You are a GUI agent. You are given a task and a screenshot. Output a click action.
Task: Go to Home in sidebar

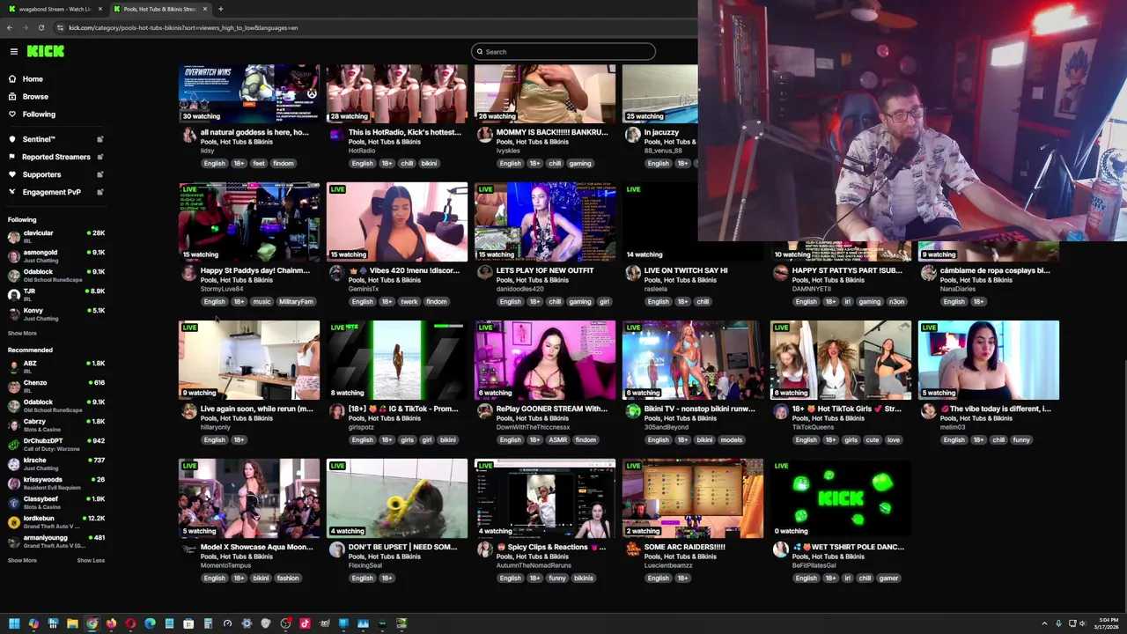tap(33, 79)
